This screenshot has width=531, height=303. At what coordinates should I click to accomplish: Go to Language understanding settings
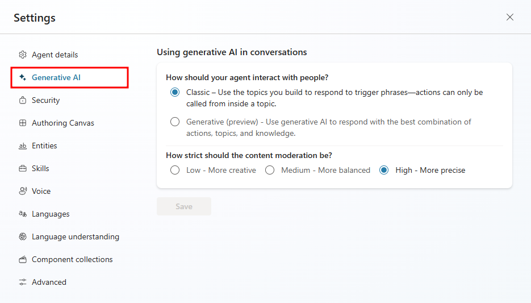(x=75, y=237)
